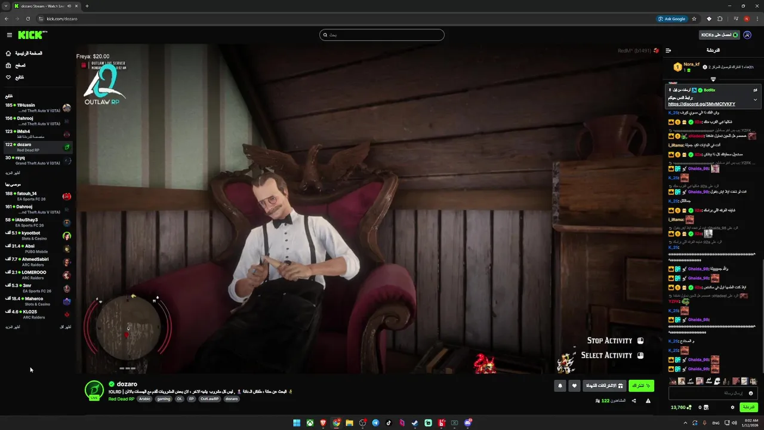Share the stream with the share icon
Image resolution: width=764 pixels, height=430 pixels.
click(634, 401)
